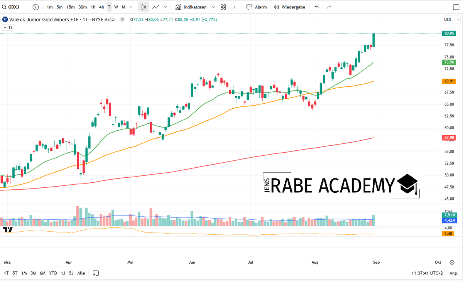Select the 1m timeframe
Image resolution: width=463 pixels, height=281 pixels.
pos(50,7)
